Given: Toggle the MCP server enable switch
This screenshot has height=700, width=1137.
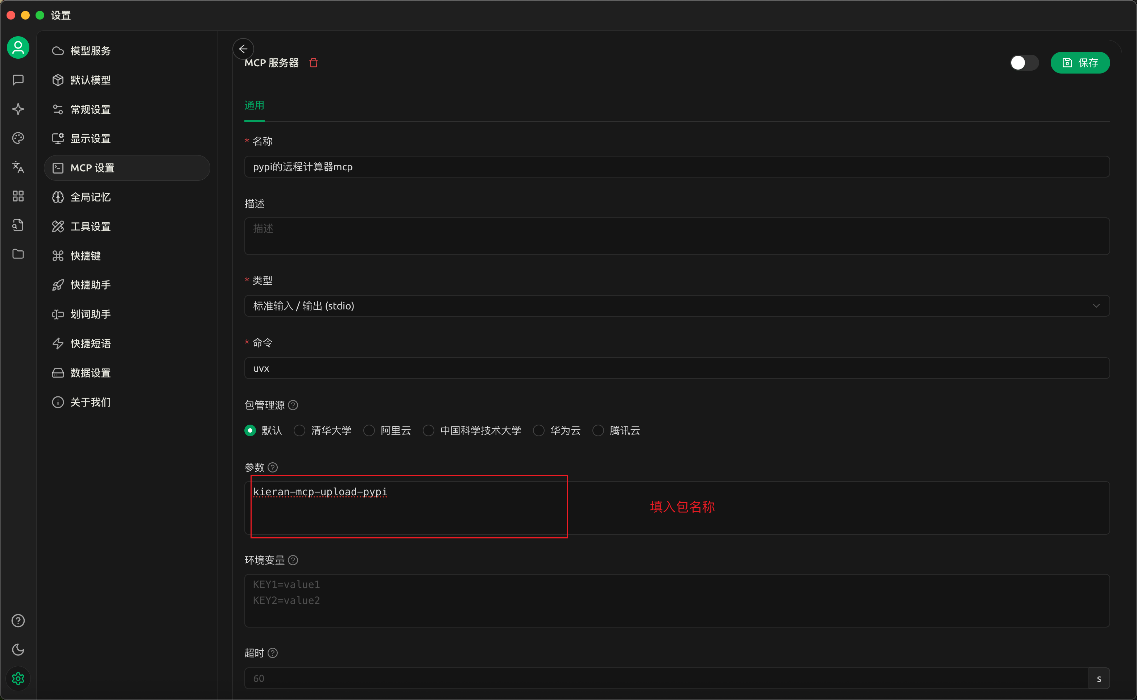Looking at the screenshot, I should [1024, 63].
